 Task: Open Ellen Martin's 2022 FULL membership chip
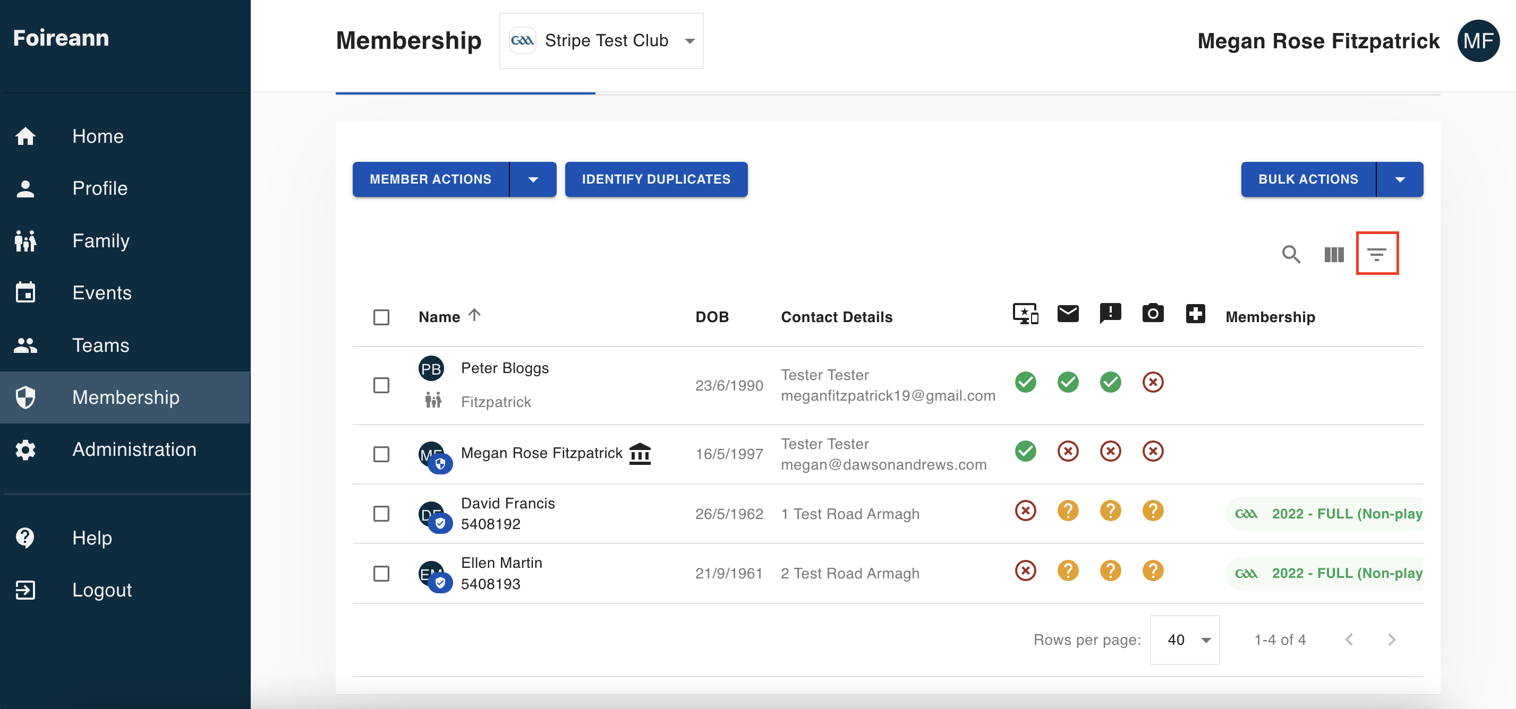point(1325,573)
